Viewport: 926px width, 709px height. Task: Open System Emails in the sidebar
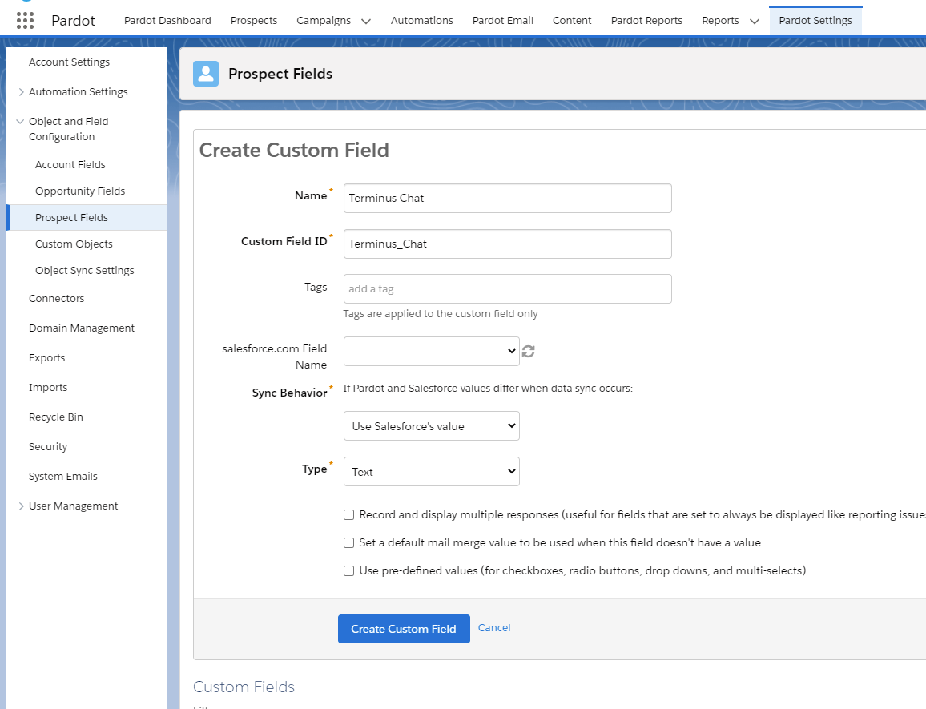pyautogui.click(x=63, y=476)
